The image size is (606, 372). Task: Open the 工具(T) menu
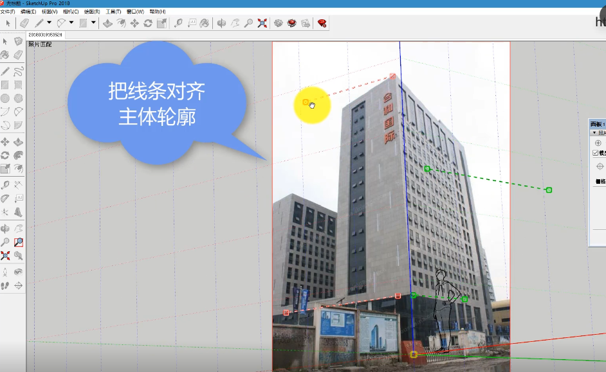113,12
